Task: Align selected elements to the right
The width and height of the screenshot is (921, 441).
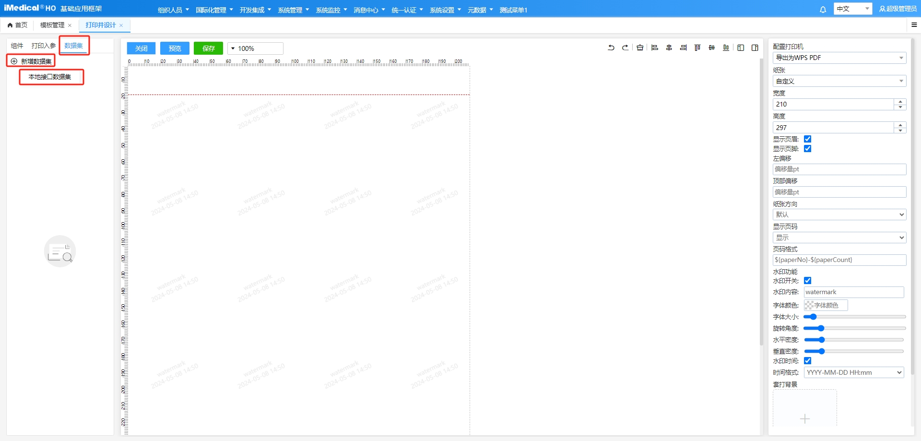Action: point(683,48)
